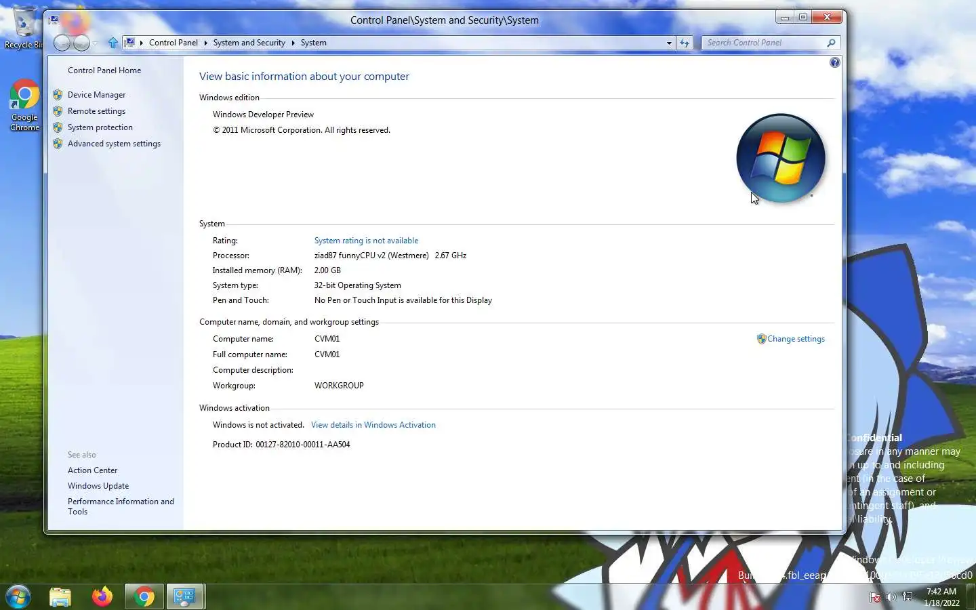The height and width of the screenshot is (610, 976).
Task: Open Performance Information and Tools
Action: click(x=121, y=506)
